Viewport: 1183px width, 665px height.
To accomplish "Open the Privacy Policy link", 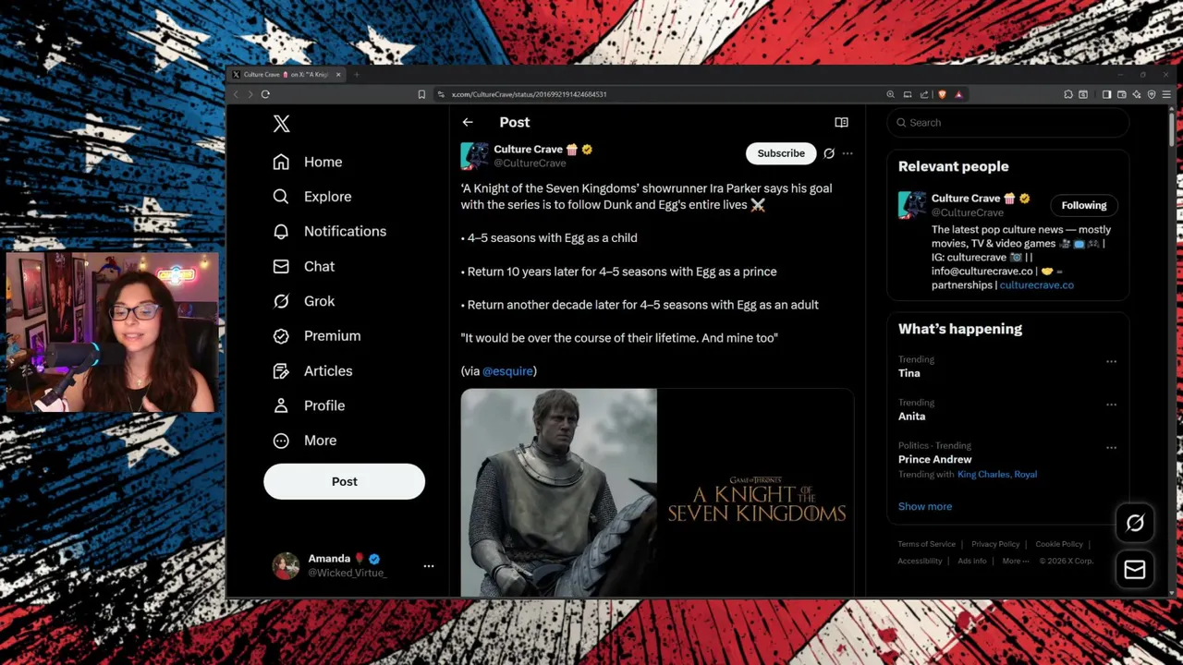I will point(995,544).
